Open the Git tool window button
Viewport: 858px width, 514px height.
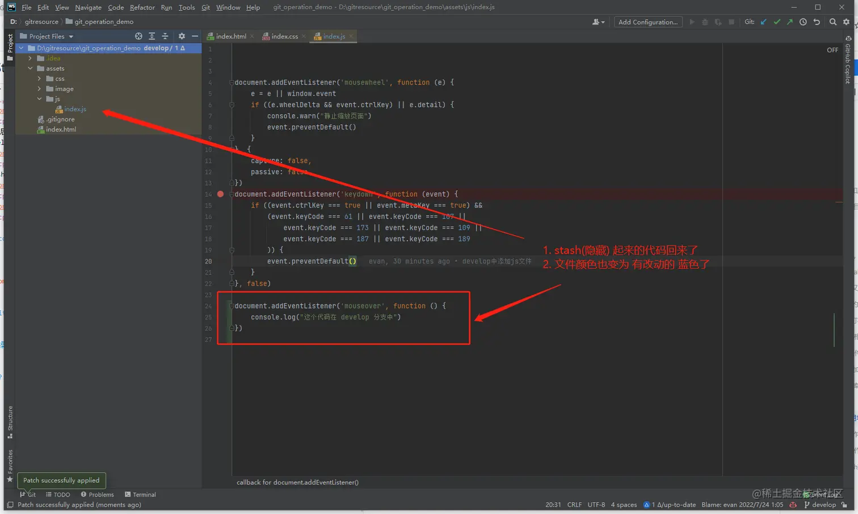point(28,495)
